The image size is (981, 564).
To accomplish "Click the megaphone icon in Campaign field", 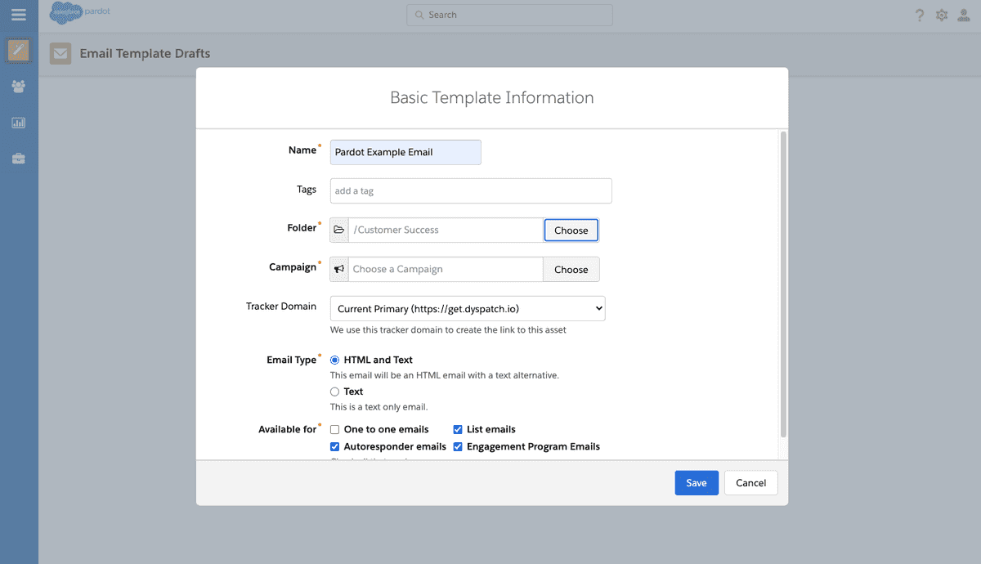I will tap(339, 269).
